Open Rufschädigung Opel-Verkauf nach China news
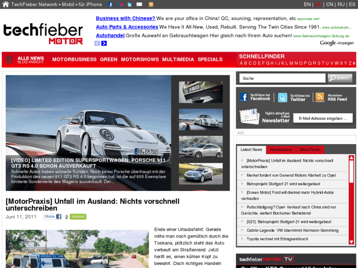358x268 pixels. click(x=289, y=210)
